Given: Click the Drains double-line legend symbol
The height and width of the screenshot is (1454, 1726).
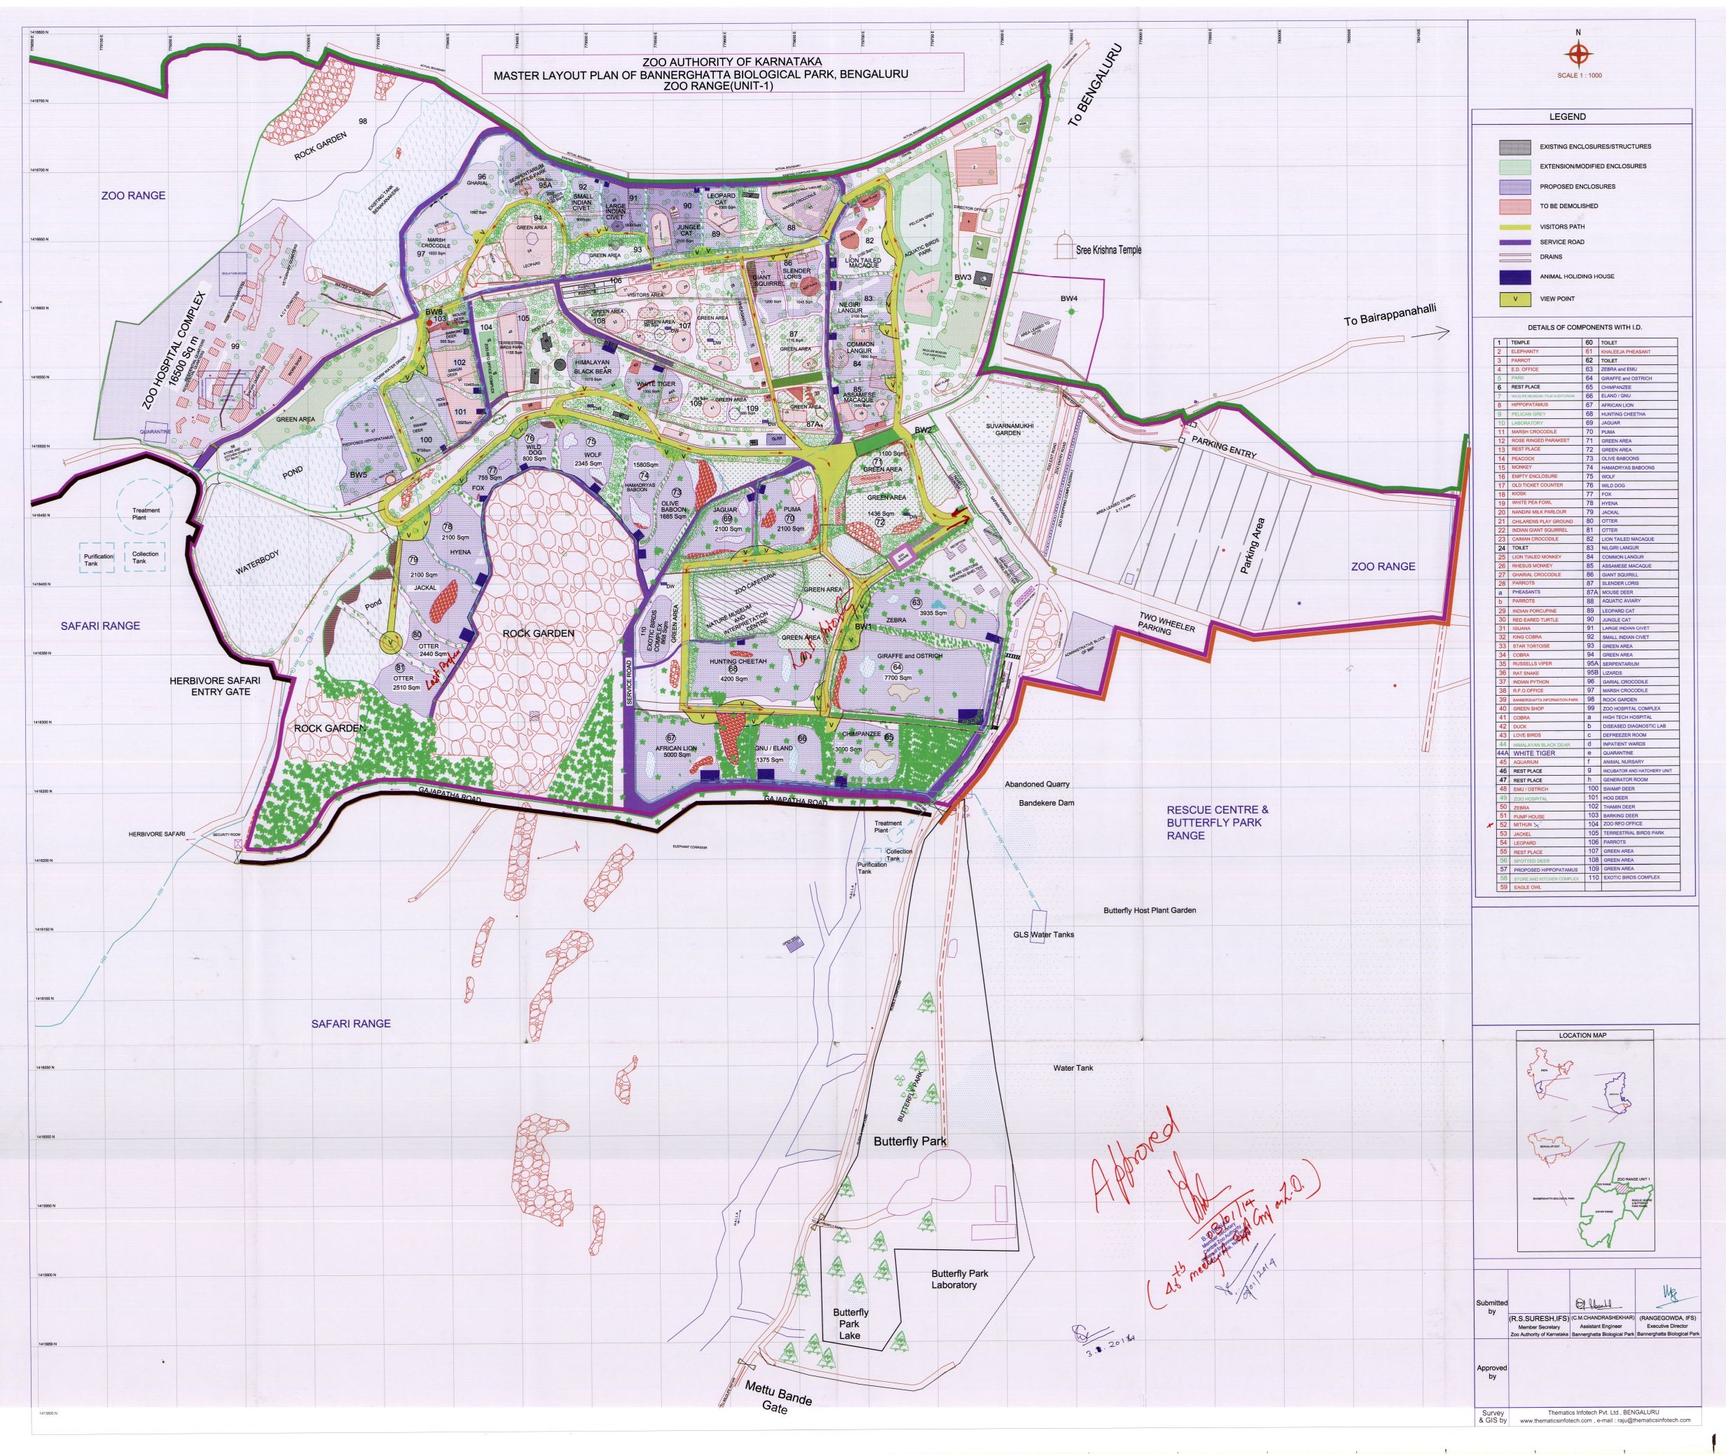Looking at the screenshot, I should [x=1514, y=256].
